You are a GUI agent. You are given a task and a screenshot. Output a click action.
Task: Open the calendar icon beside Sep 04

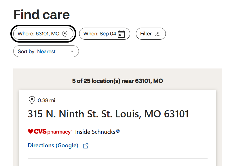[x=121, y=34]
